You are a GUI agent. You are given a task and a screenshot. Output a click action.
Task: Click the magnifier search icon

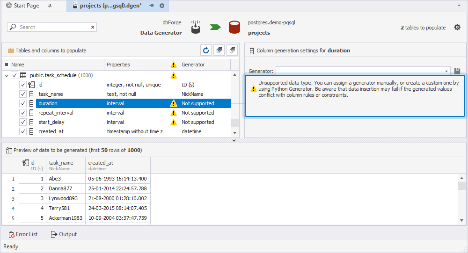(13, 27)
